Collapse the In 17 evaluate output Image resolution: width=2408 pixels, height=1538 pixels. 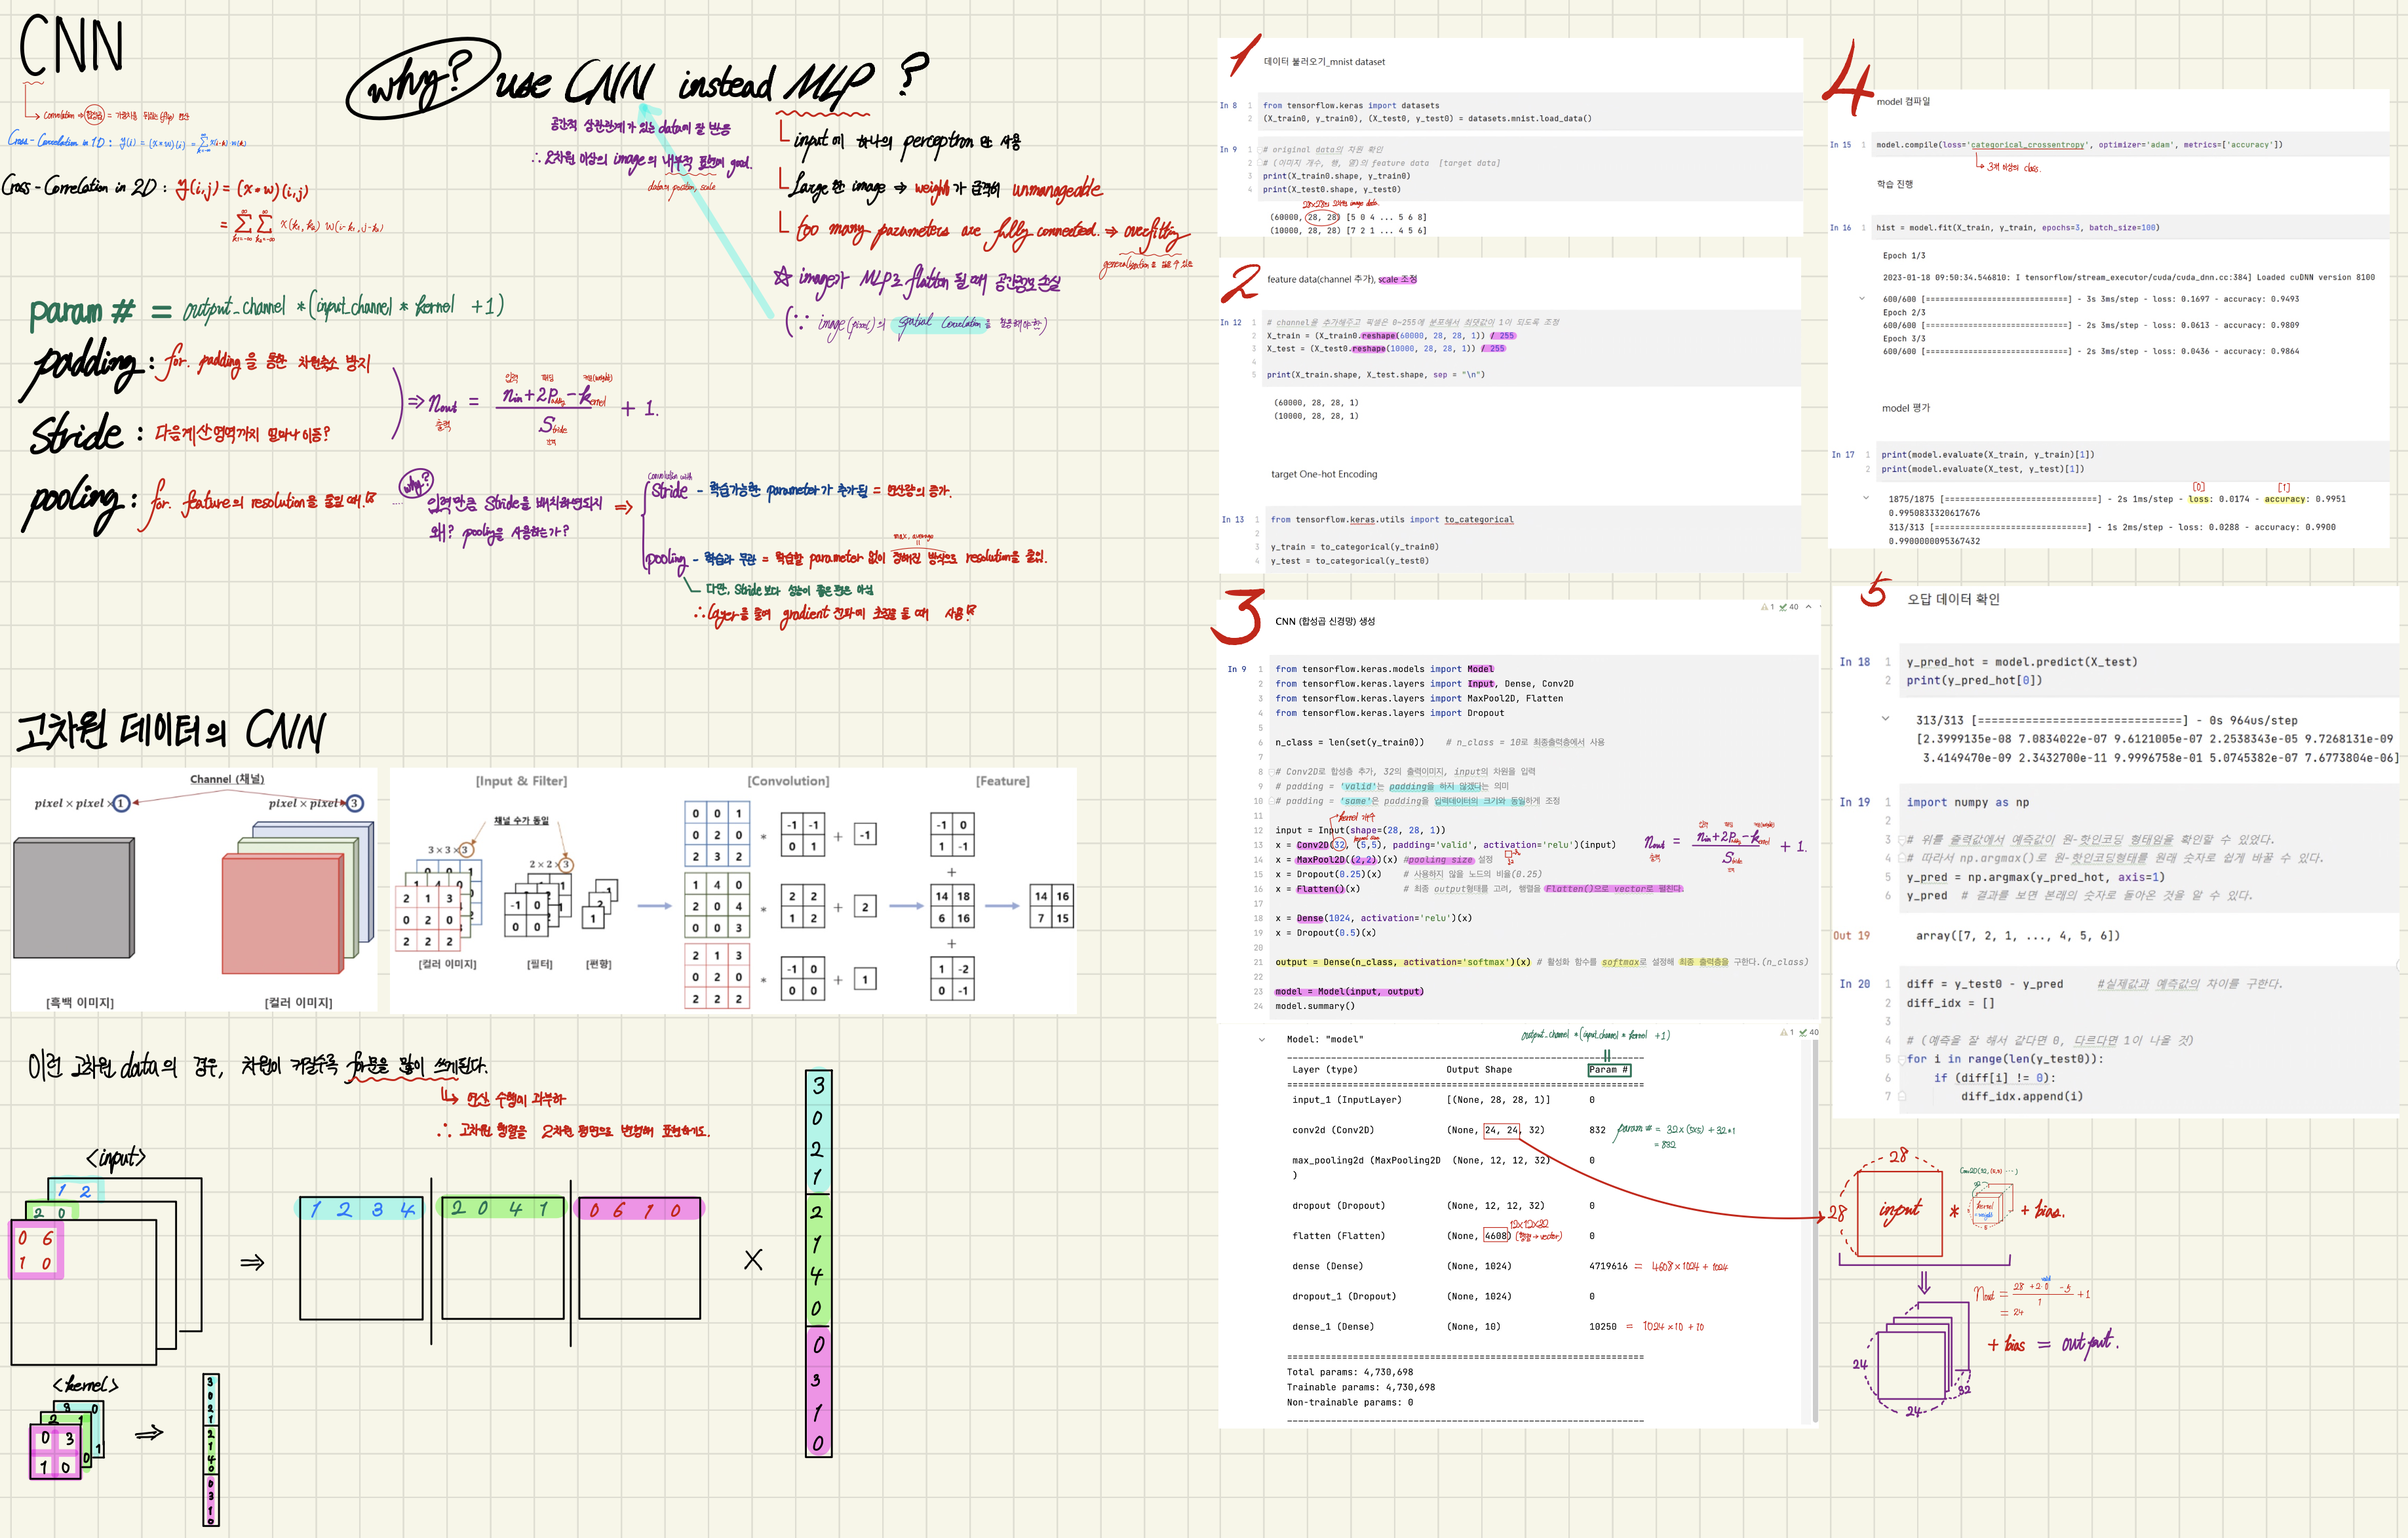tap(1865, 498)
